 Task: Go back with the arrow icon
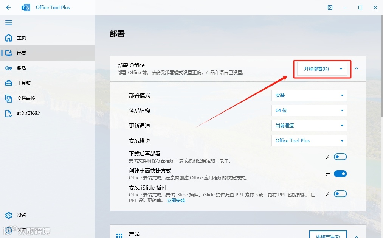tap(8, 8)
